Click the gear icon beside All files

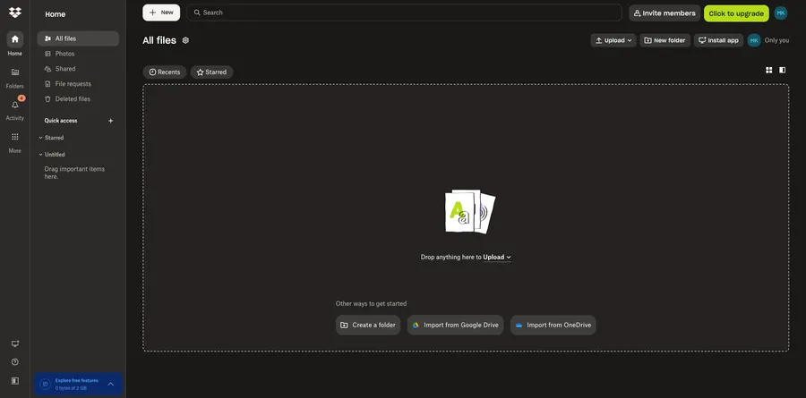pos(185,40)
